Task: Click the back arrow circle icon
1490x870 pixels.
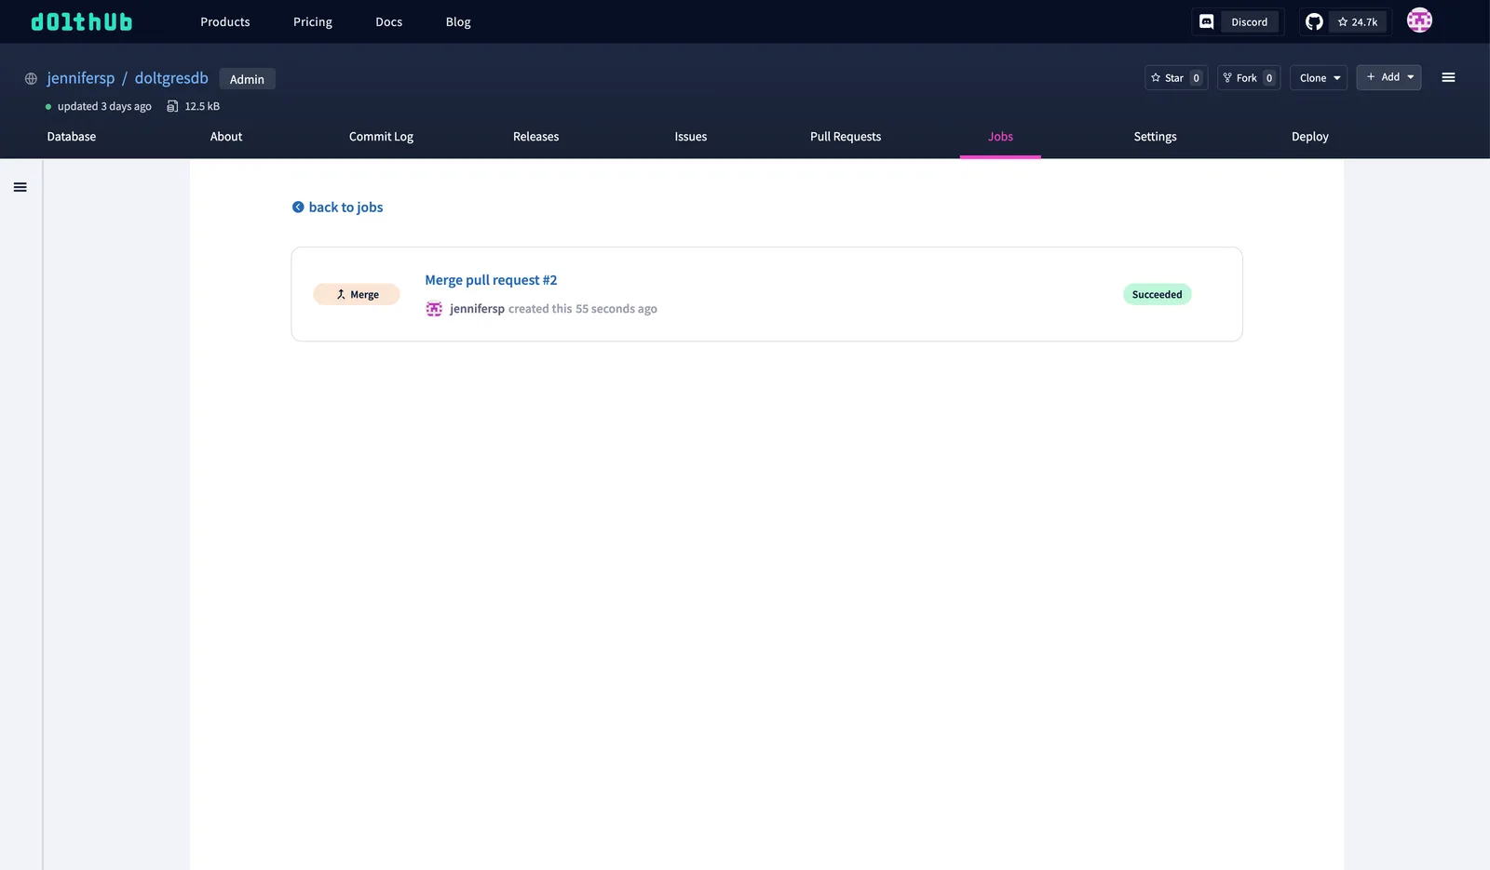Action: [298, 207]
